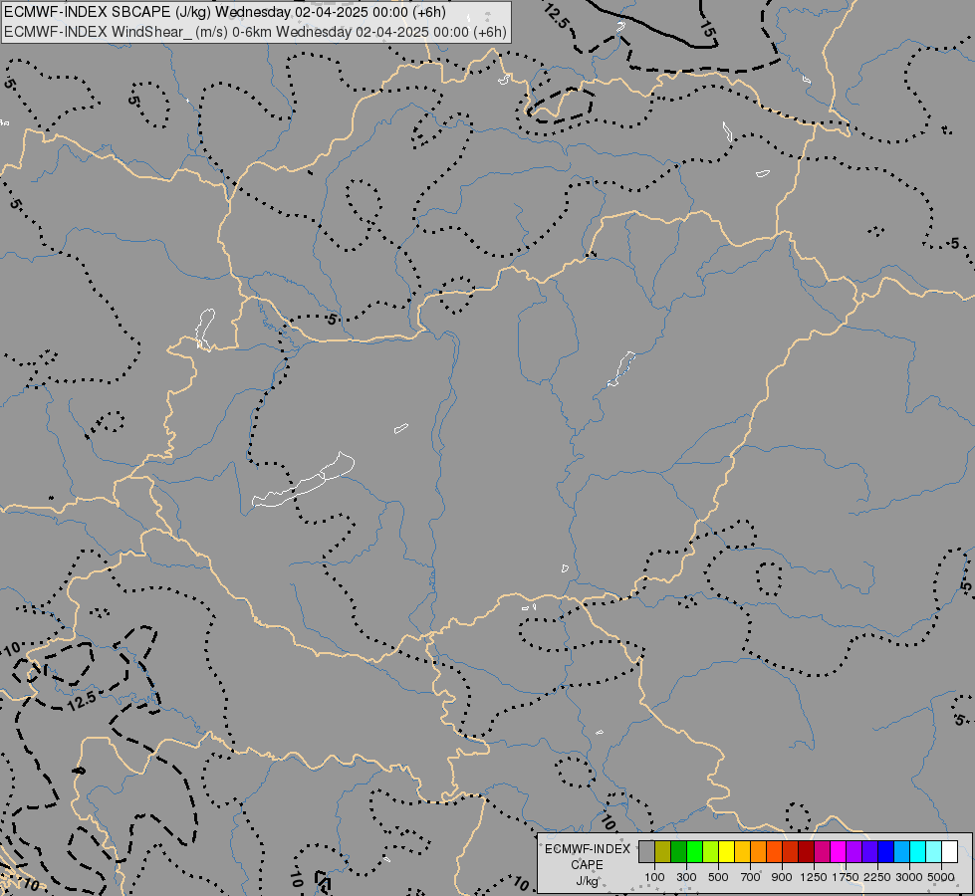Click the legend value 100
Viewport: 975px width, 896px height.
[654, 877]
